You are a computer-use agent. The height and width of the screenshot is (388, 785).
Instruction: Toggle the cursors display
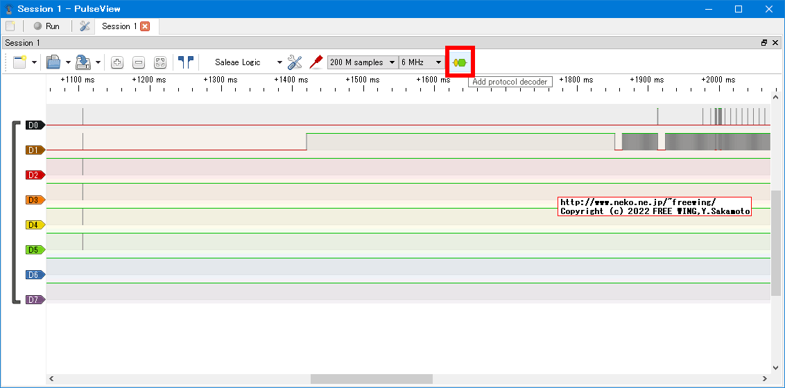tap(186, 62)
